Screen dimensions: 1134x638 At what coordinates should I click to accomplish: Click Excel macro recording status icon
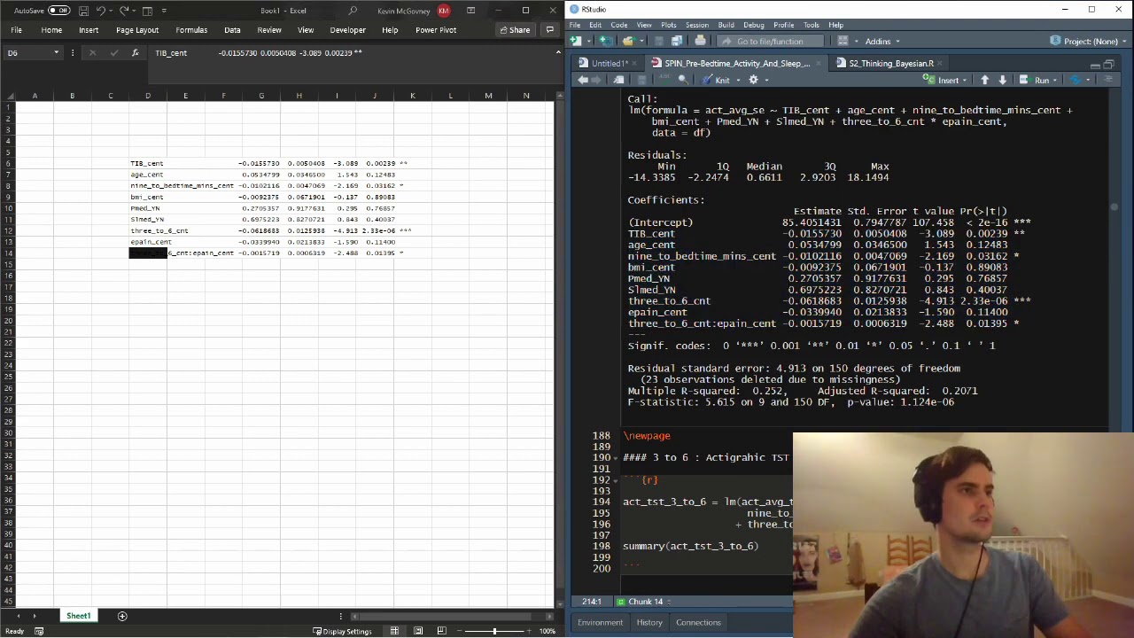pyautogui.click(x=39, y=631)
